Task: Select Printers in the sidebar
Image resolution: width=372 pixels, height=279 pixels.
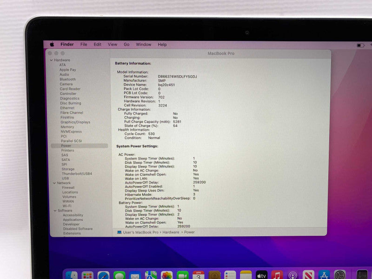Action: point(67,150)
